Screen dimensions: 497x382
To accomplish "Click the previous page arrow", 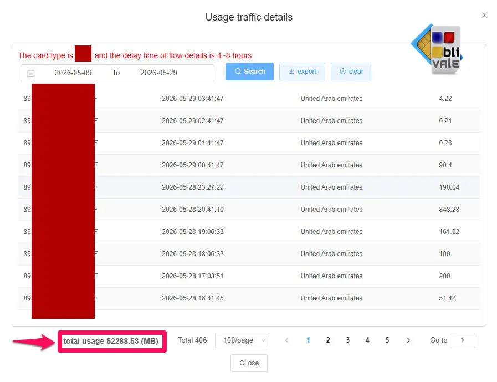I will (x=287, y=340).
